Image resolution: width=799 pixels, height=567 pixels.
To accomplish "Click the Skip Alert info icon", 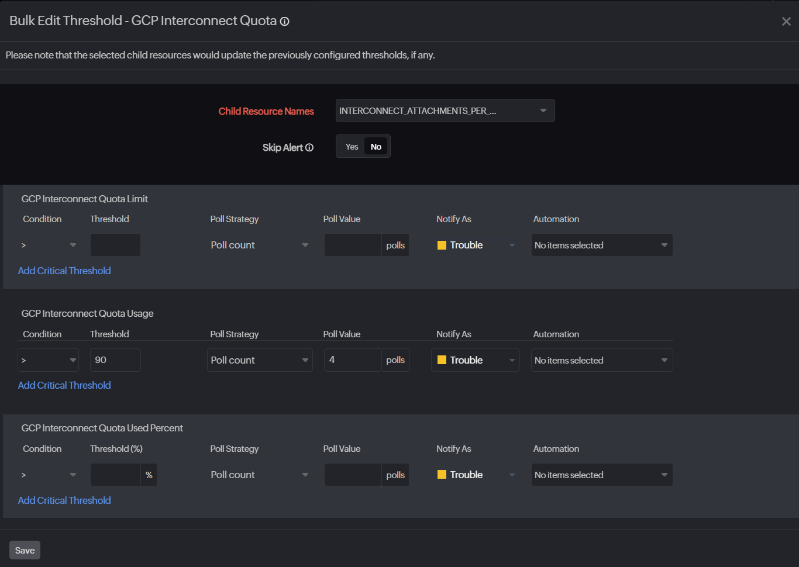I will pyautogui.click(x=309, y=148).
